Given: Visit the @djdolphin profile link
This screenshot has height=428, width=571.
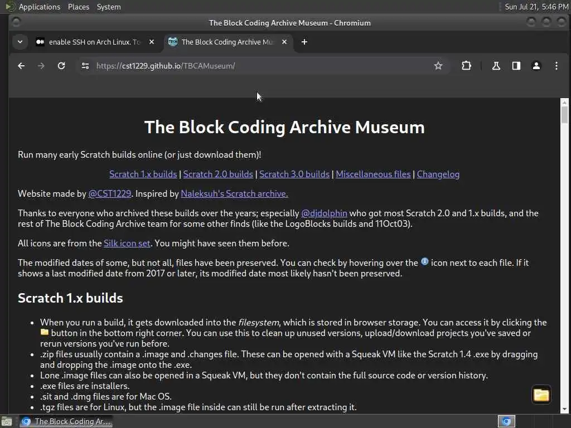Looking at the screenshot, I should coord(324,213).
